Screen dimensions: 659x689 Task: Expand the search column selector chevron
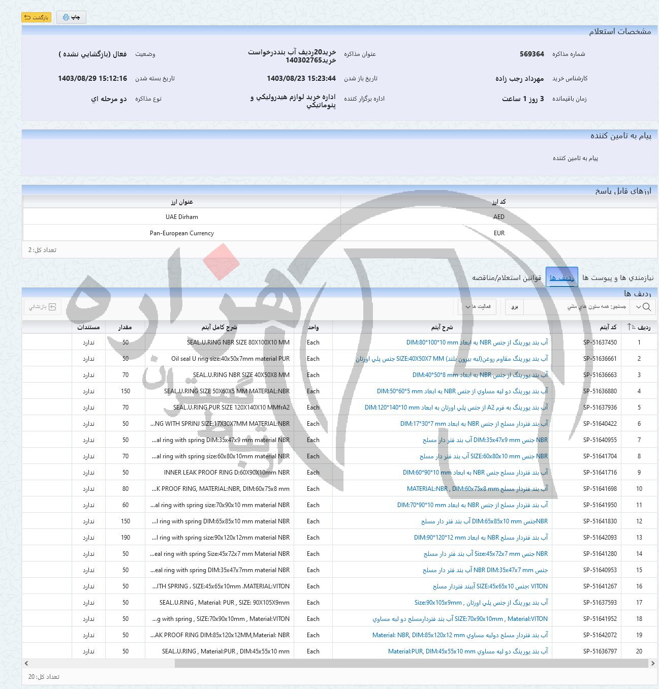click(638, 307)
